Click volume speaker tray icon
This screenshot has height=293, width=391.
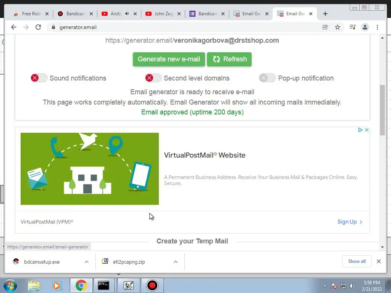click(x=352, y=286)
